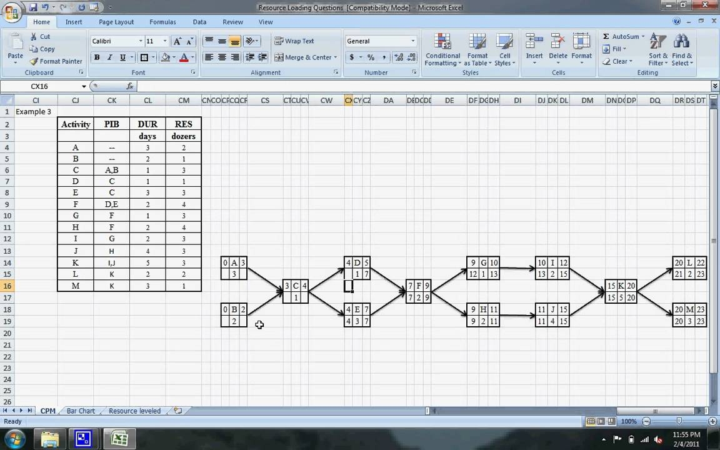Open Conditional Formatting in Styles group

[x=442, y=50]
